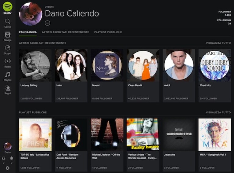This screenshot has height=173, width=234.
Task: Open the Lindsey Stirling artist card
Action: (35, 76)
